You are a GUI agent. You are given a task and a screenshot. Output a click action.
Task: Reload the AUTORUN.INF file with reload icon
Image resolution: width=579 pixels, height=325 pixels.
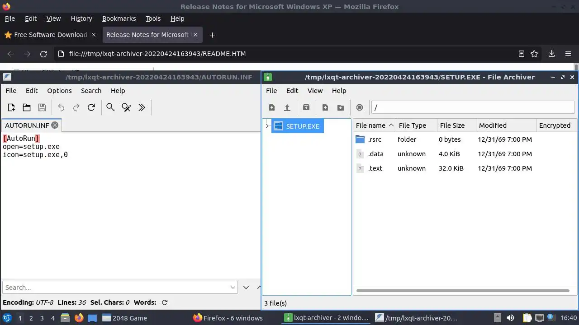(91, 107)
